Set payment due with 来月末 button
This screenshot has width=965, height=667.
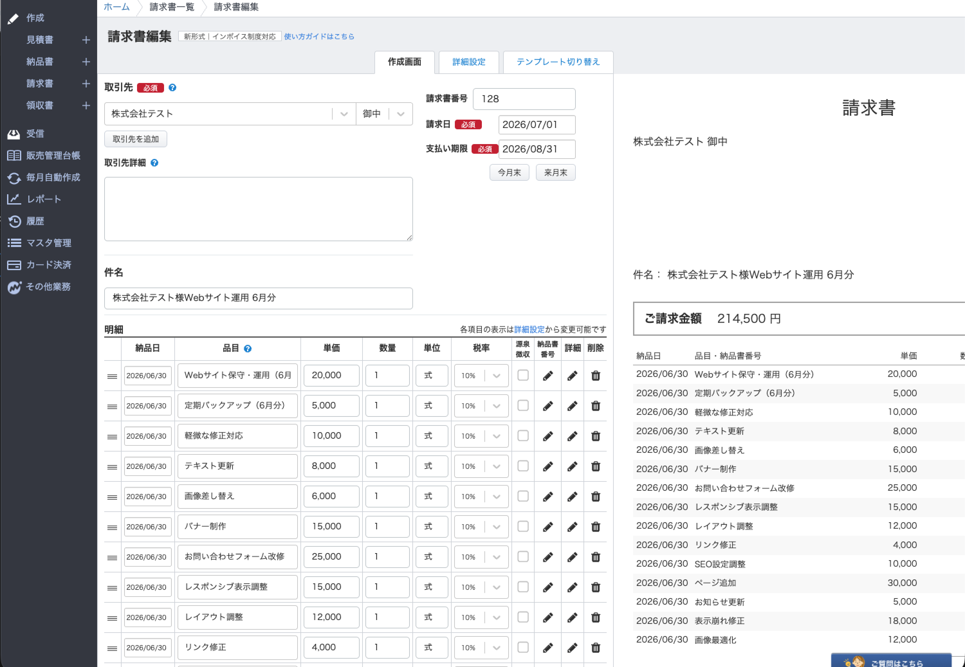[x=556, y=172]
